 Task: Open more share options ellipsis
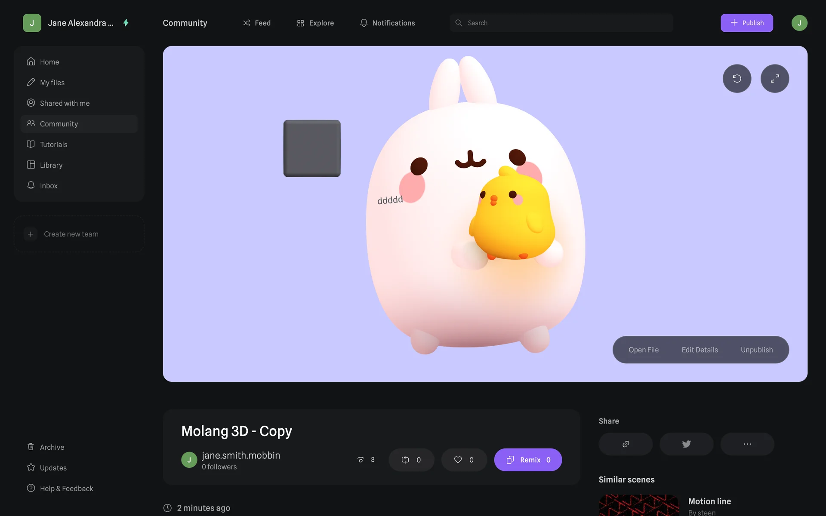(x=747, y=444)
